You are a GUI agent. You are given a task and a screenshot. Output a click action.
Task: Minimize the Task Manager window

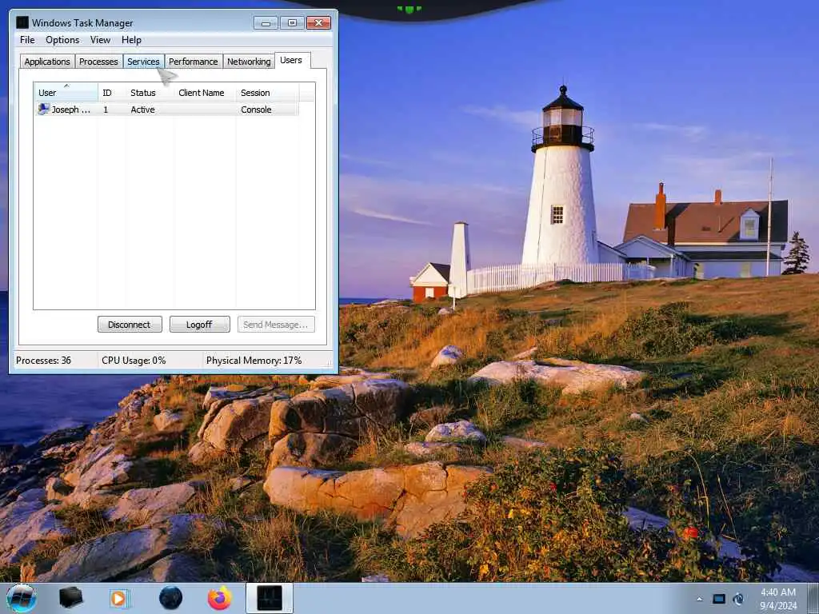[x=266, y=23]
